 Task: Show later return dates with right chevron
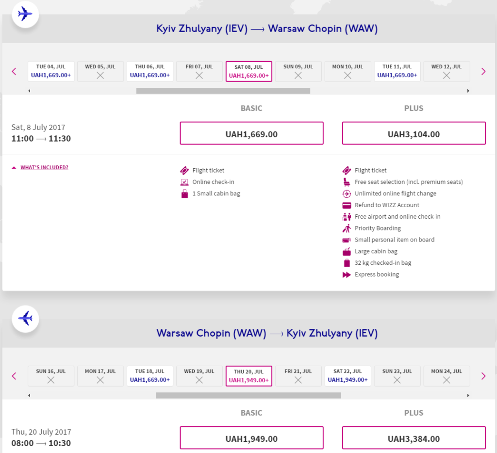(x=483, y=376)
